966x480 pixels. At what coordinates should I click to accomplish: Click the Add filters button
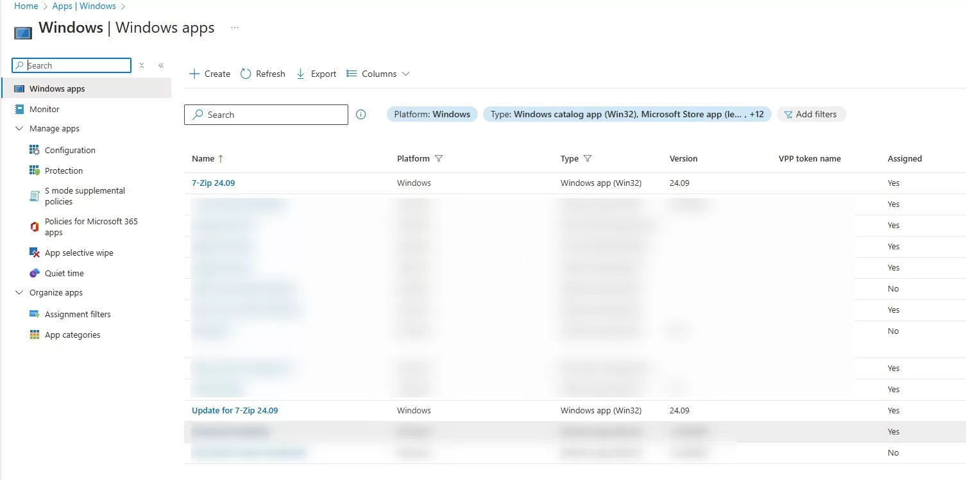(x=811, y=114)
